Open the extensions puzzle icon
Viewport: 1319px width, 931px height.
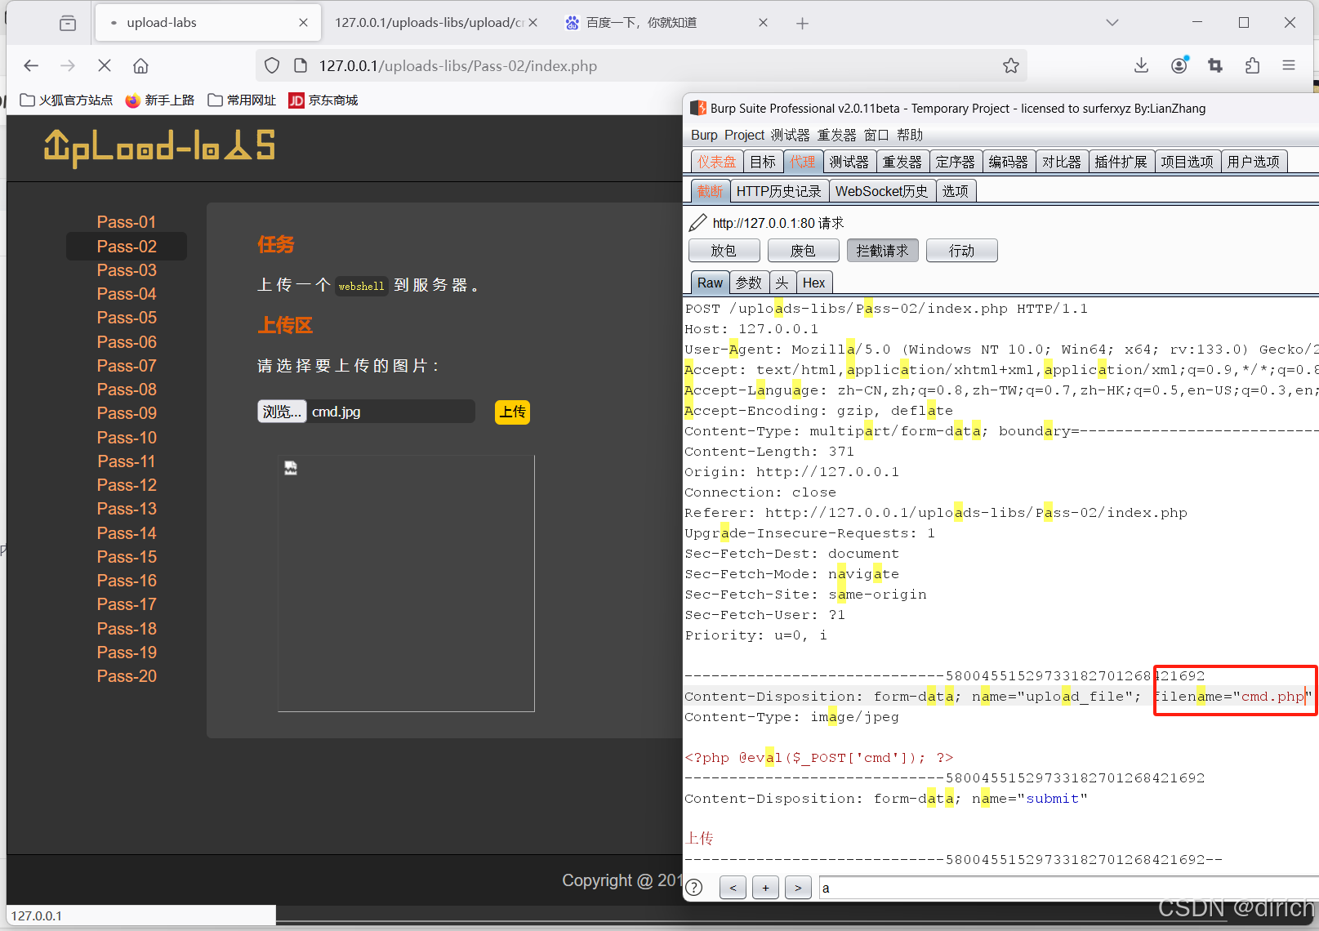tap(1252, 65)
